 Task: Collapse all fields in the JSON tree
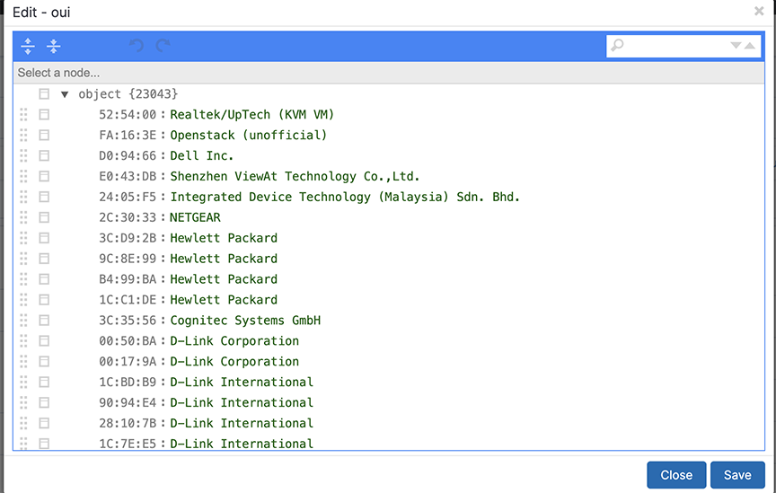pos(54,46)
